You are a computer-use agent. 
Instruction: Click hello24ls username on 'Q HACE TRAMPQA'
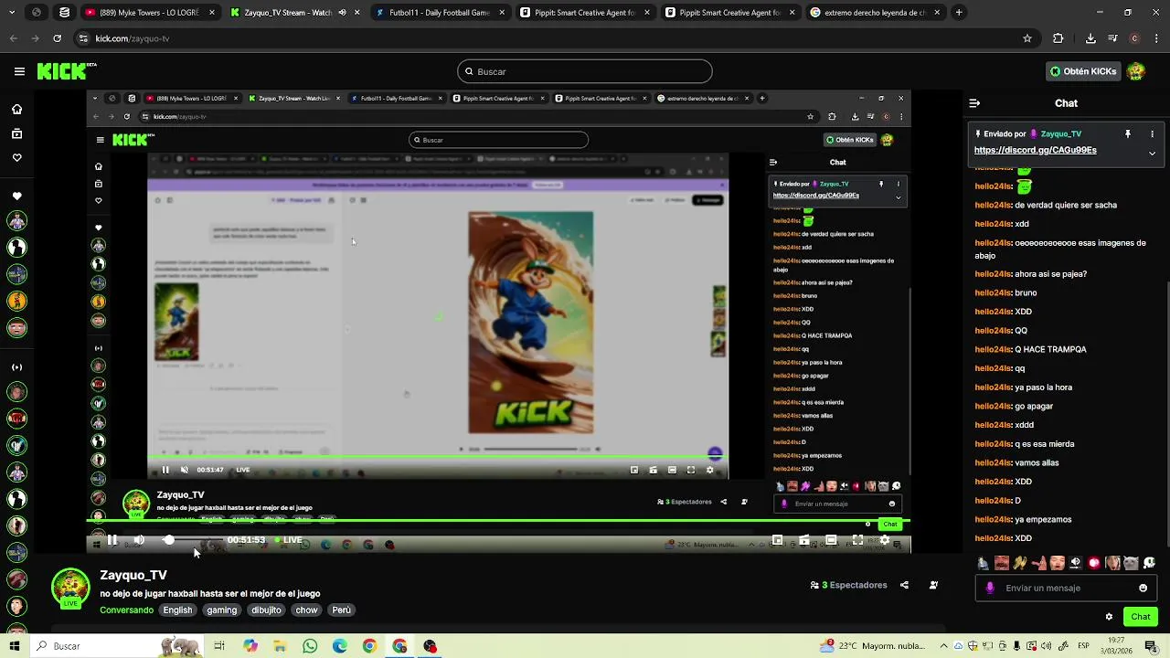(x=993, y=349)
